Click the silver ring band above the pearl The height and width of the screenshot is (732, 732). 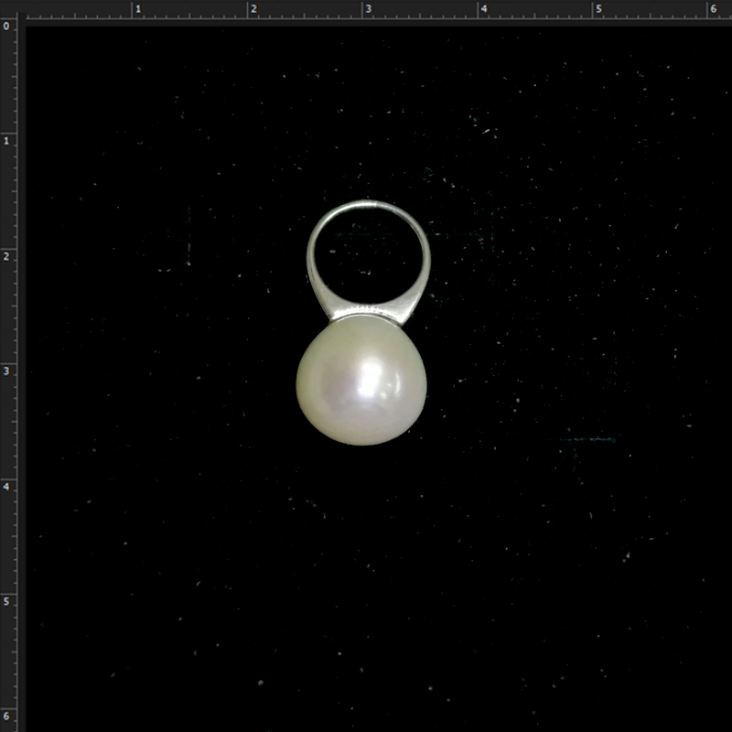pos(369,263)
